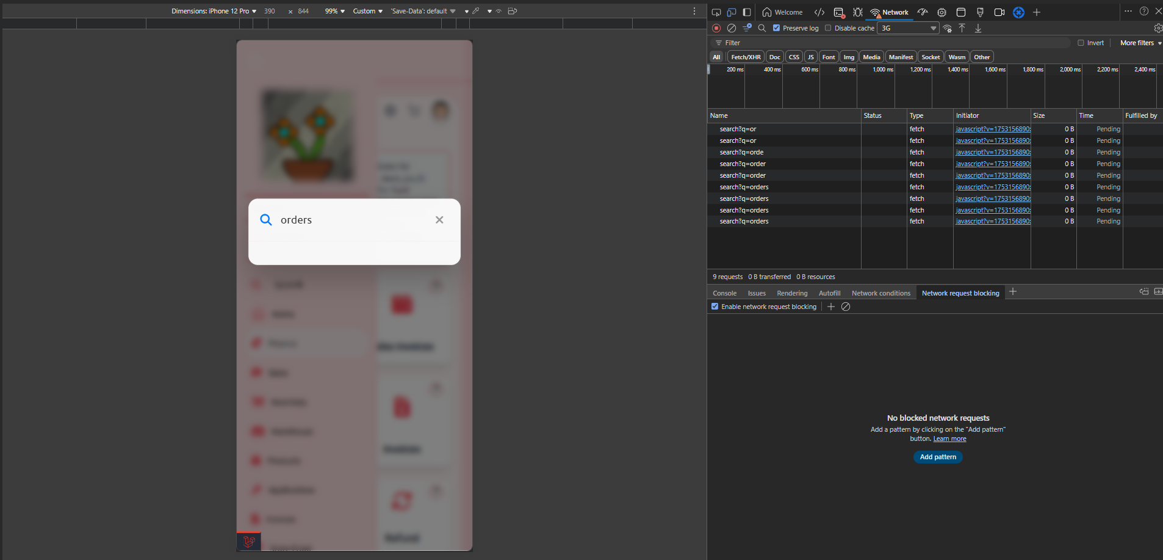Screen dimensions: 1163x560
Task: Select the inspect element tool icon
Action: coord(716,12)
